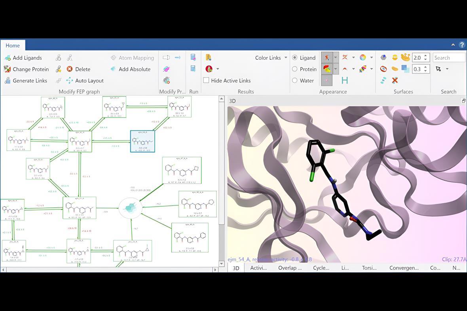Viewport: 467px width, 311px height.
Task: Click the yellow smiley sphere surface icon
Action: tap(395, 57)
